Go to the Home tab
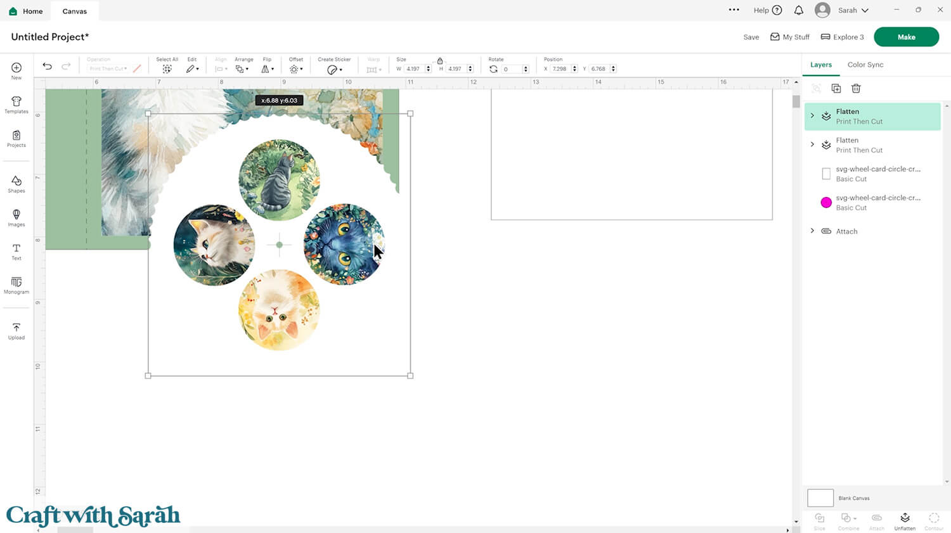Viewport: 951px width, 533px height. pos(26,11)
